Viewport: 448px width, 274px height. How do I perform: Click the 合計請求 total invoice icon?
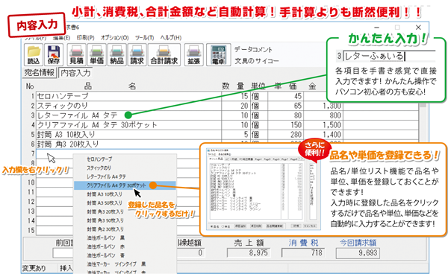point(164,54)
